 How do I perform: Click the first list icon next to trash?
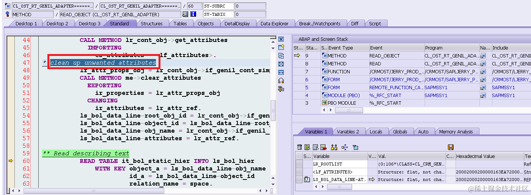308,147
